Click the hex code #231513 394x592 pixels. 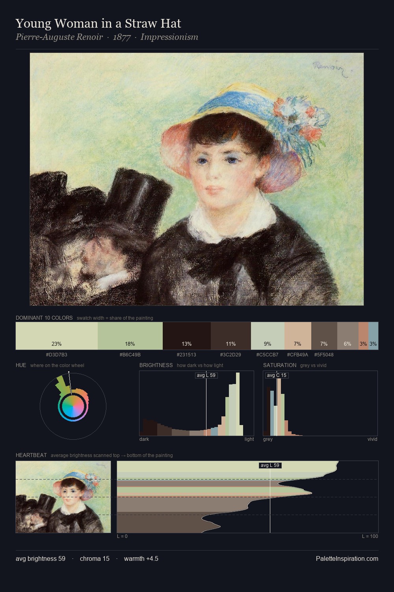(186, 355)
